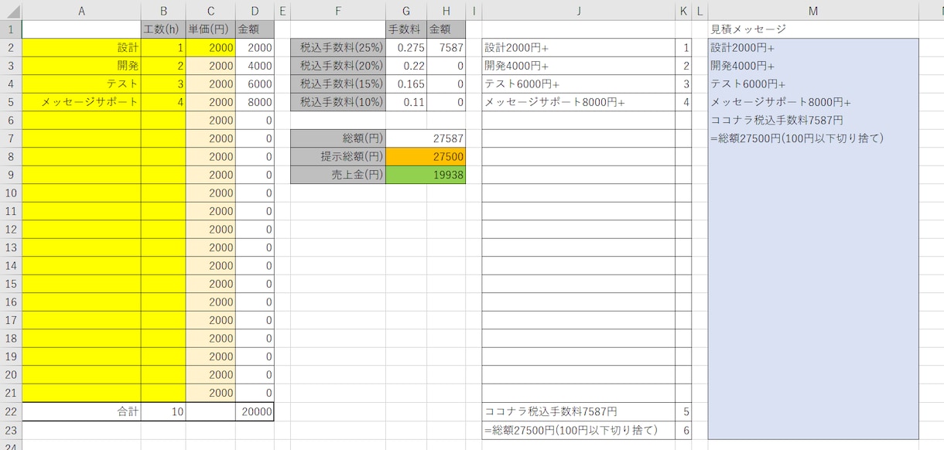Viewport: 944px width, 450px height.
Task: Click the メッセージサポート cell in column A
Action: click(81, 102)
